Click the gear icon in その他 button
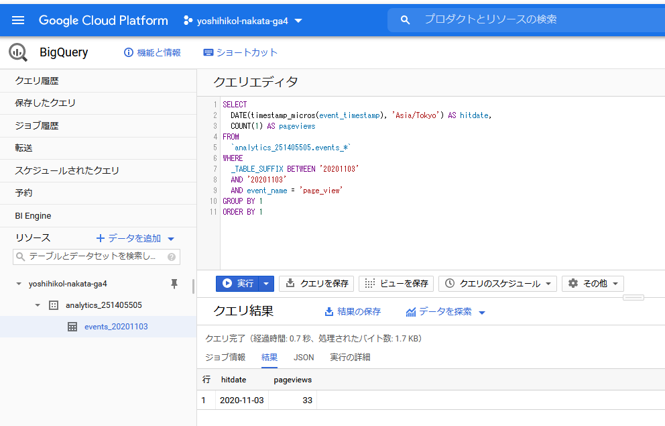This screenshot has width=665, height=426. coord(573,283)
